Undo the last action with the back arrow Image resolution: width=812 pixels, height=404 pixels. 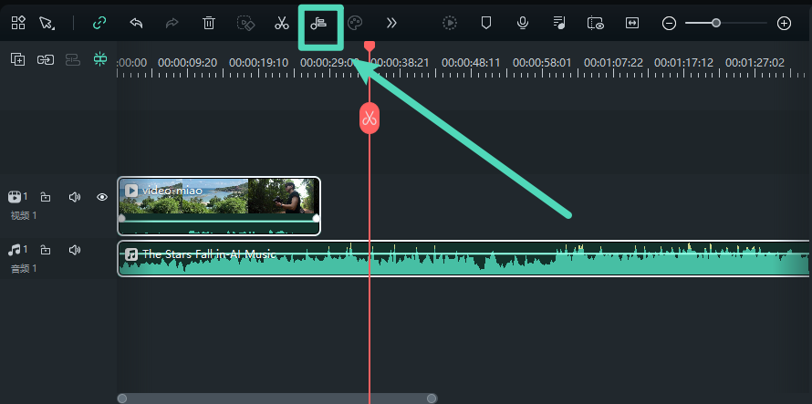[136, 24]
